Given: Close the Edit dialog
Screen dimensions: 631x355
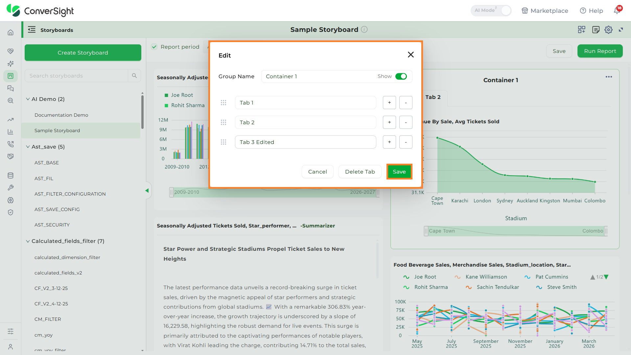Looking at the screenshot, I should pyautogui.click(x=410, y=55).
